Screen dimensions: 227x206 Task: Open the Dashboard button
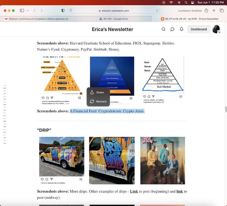pos(199,29)
